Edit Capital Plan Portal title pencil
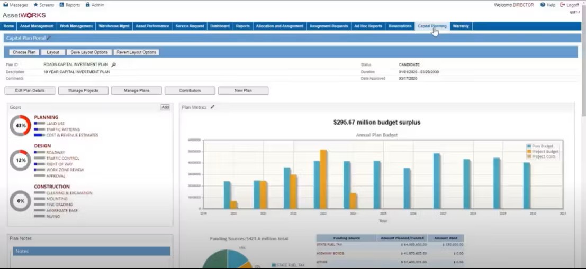Viewport: 586px width, 269px height. pos(49,38)
